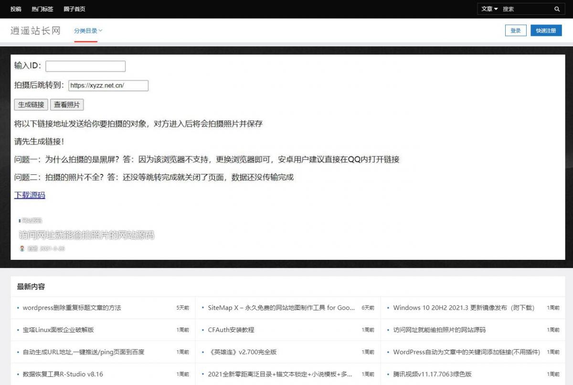Click the 拍摄后跳转到 URL field
Viewport: 573px width, 385px height.
pos(108,86)
